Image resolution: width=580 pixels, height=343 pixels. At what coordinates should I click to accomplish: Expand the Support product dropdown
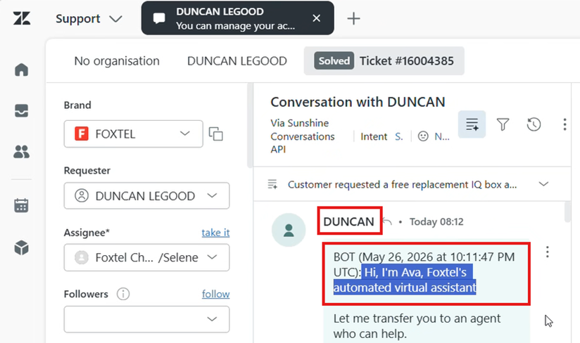[89, 18]
